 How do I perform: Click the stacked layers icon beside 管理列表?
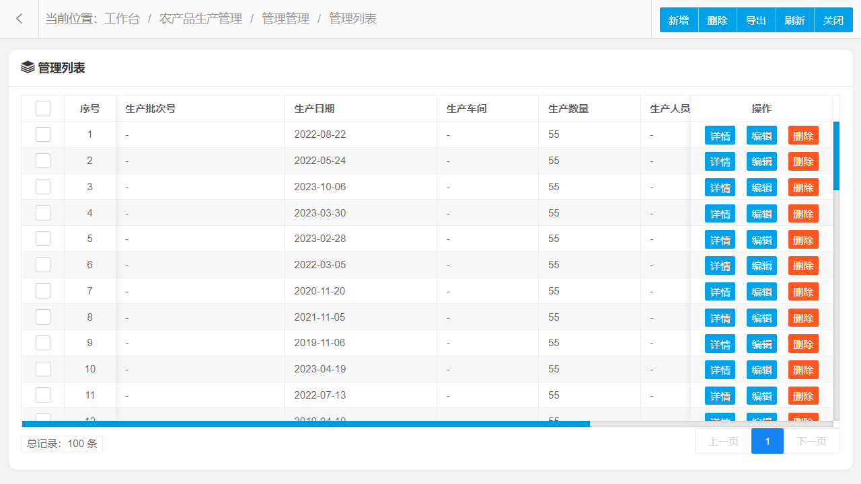(28, 67)
